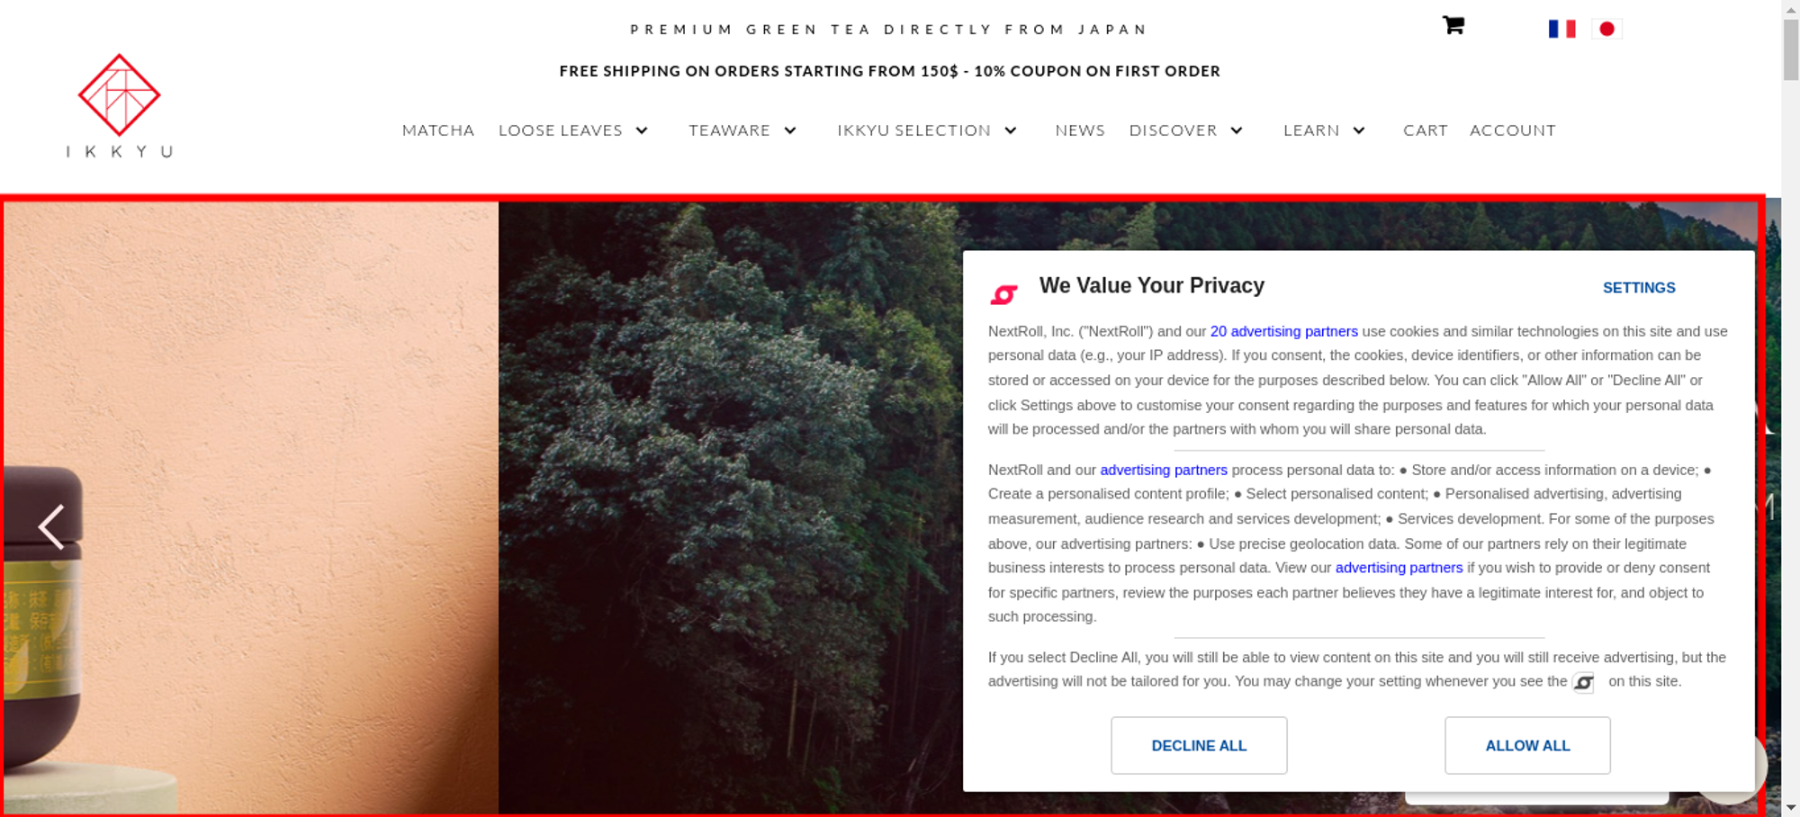1800x817 pixels.
Task: Go to the News page
Action: click(1080, 130)
